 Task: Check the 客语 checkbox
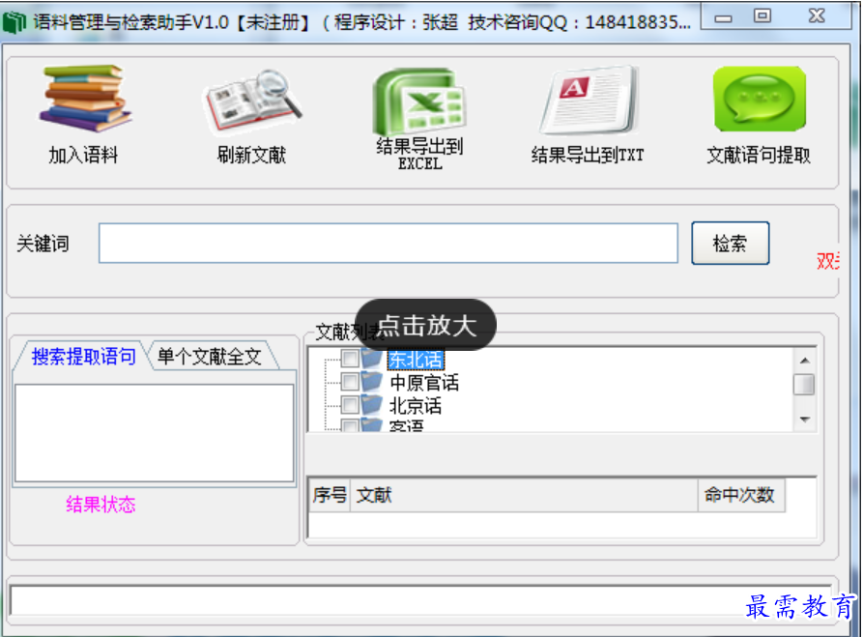(350, 425)
